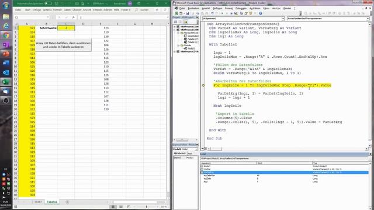
Task: Click the Toggle Folders icon in the Project panel
Action: (x=186, y=22)
